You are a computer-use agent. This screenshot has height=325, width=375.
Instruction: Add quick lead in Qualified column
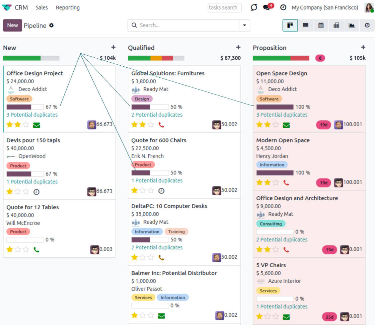238,47
